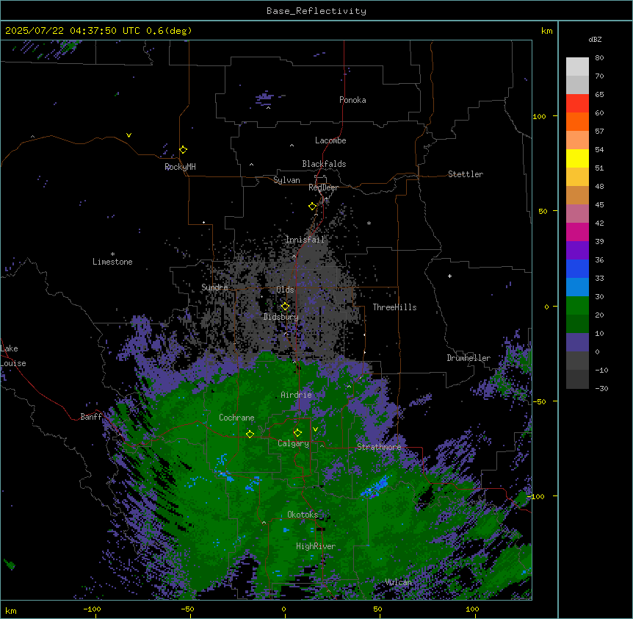The width and height of the screenshot is (633, 619).
Task: Click the Drumheller city label
Action: coord(469,358)
